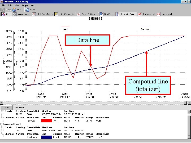Switch to the Data Table tab

point(19,108)
